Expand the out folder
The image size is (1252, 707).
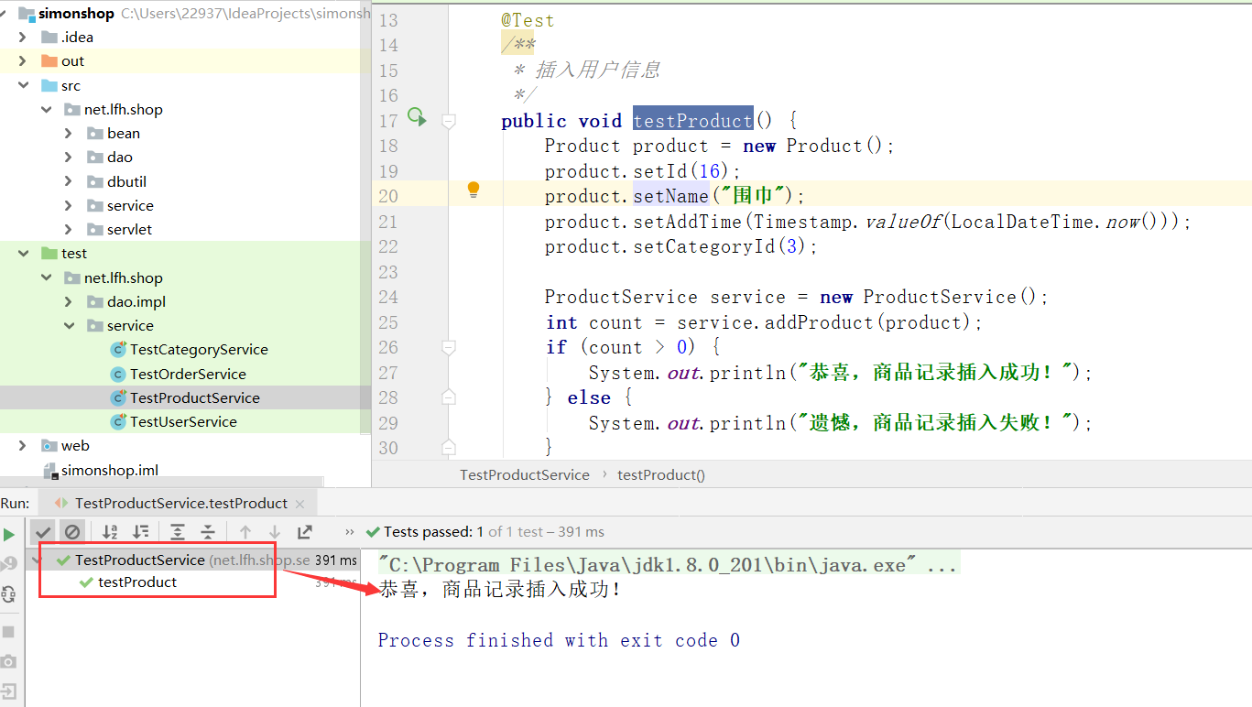[23, 61]
